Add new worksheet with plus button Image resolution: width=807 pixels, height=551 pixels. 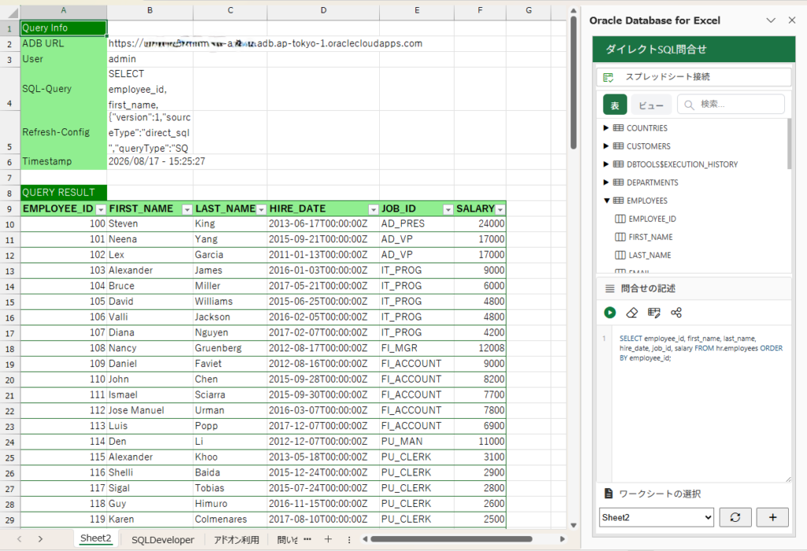(772, 518)
